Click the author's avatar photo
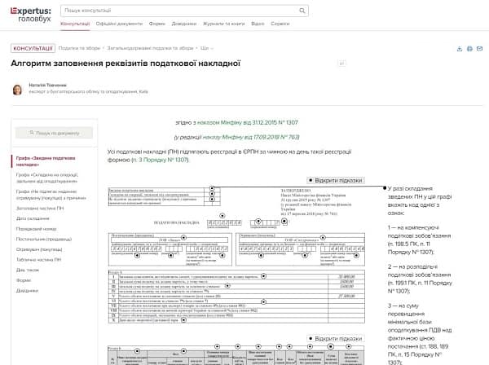 click(x=17, y=90)
